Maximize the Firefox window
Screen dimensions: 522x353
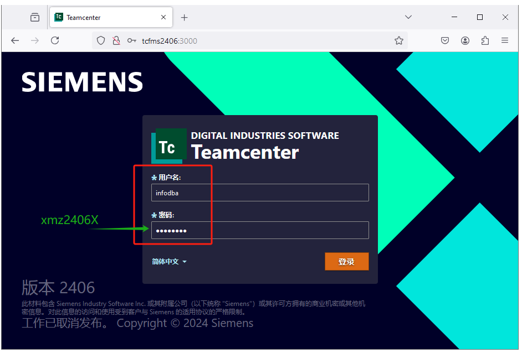(480, 17)
